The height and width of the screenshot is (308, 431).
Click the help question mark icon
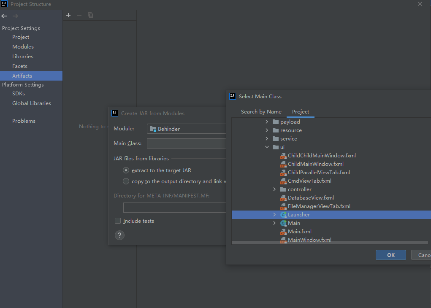119,235
